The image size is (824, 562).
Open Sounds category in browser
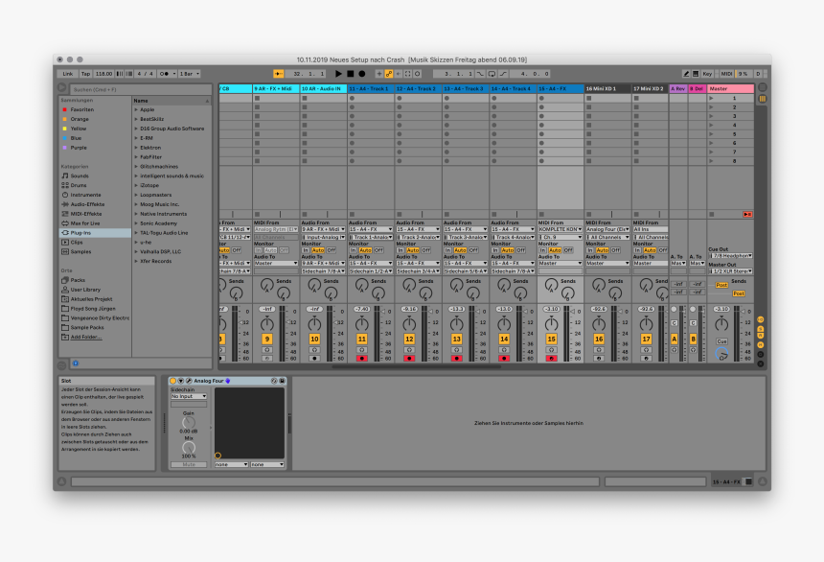(80, 176)
